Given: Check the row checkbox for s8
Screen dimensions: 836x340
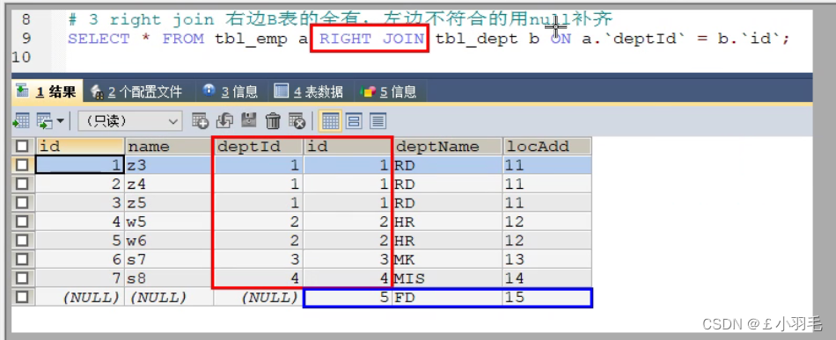Looking at the screenshot, I should coord(22,279).
